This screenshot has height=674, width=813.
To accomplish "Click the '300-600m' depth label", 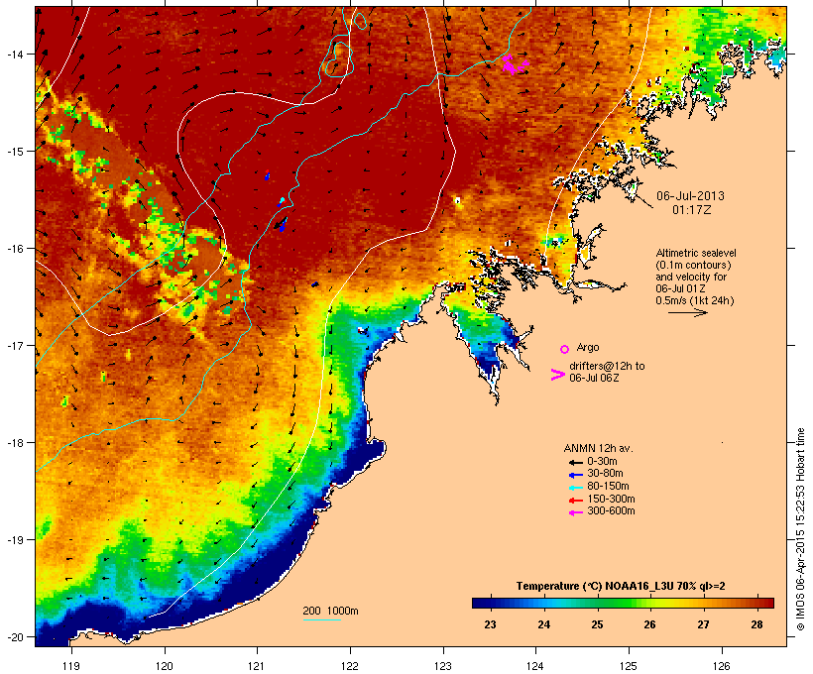I will coord(611,511).
